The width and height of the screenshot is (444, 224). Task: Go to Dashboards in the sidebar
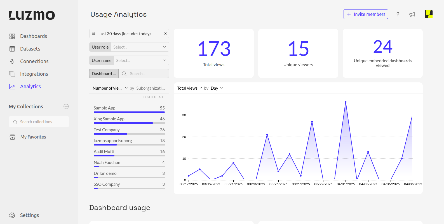click(33, 36)
